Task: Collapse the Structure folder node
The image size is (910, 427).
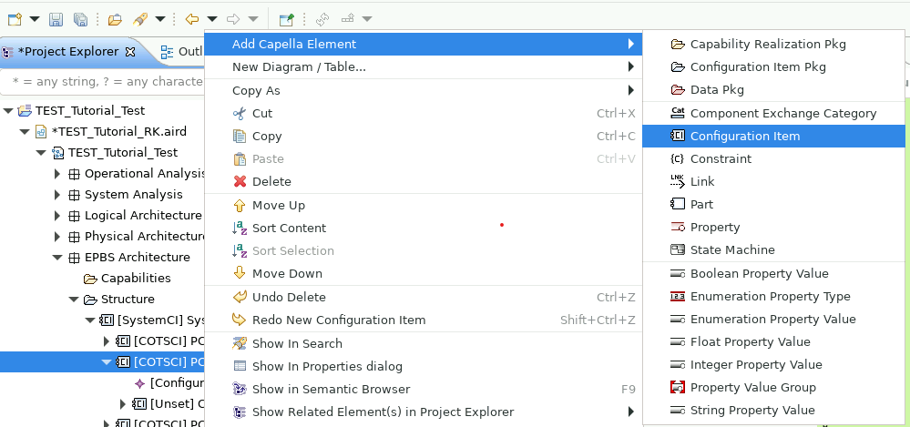Action: [73, 300]
